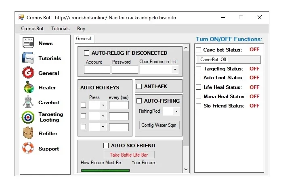The width and height of the screenshot is (298, 192).
Task: Click the Config Water Sqm button
Action: pyautogui.click(x=159, y=125)
